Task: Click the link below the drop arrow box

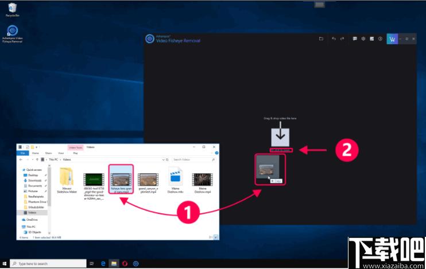Action: 281,150
